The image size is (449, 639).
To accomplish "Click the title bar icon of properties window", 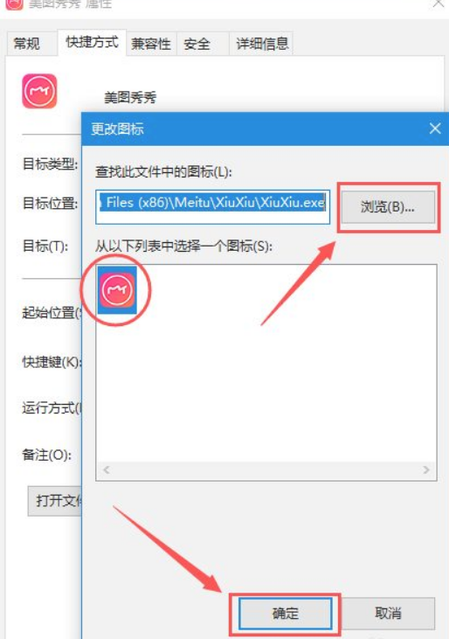I will 14,4.
